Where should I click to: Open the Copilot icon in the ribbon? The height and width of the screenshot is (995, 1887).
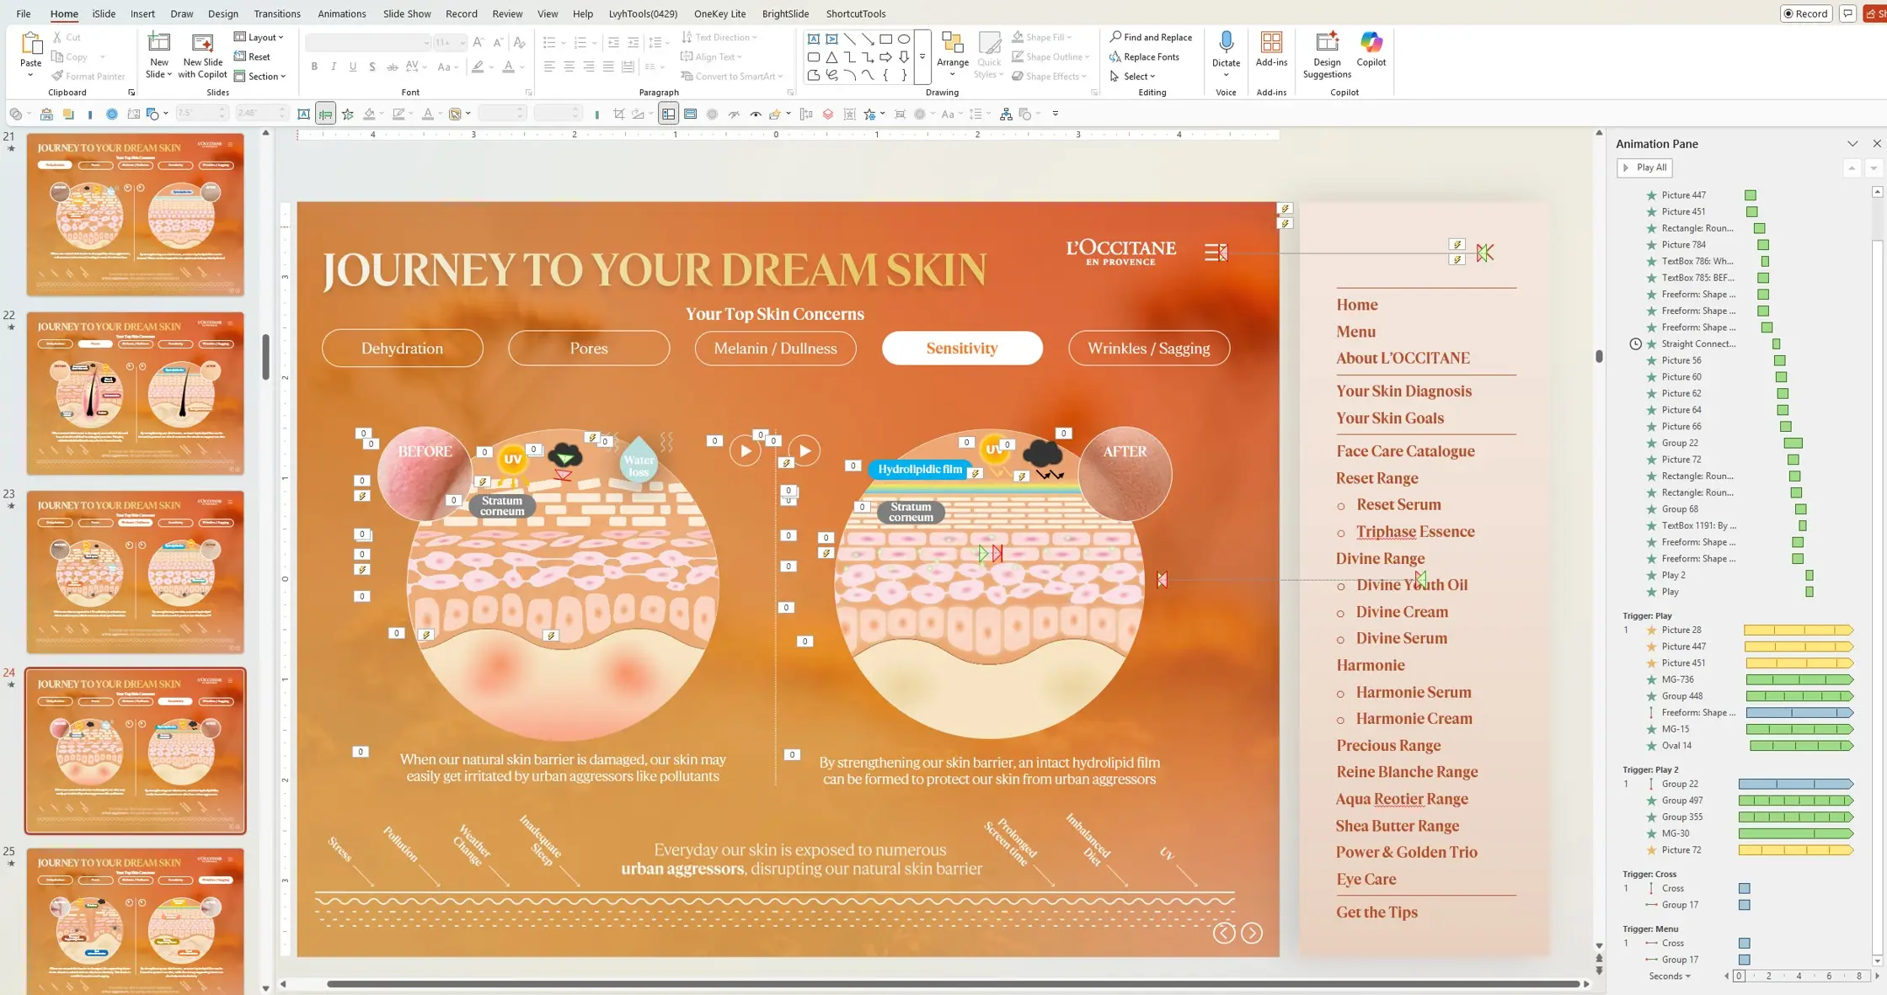[1371, 42]
